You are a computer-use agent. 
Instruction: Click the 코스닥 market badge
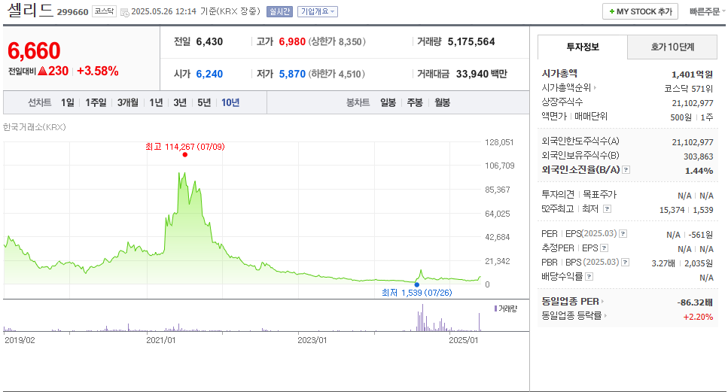[x=104, y=11]
